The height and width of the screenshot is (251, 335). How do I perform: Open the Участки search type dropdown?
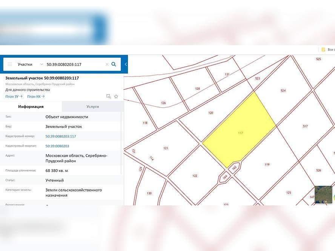click(31, 64)
